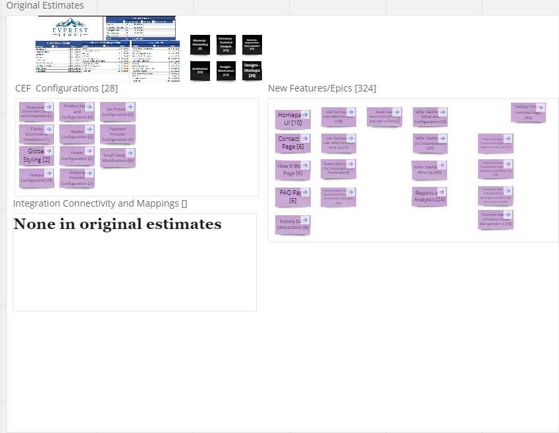Select the "CEF Configurations [28]" heading

[x=67, y=88]
